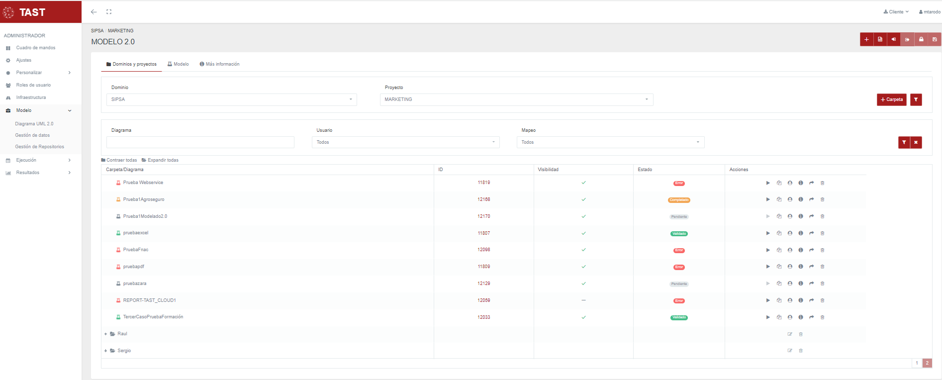Click the user icon for REPORT-TAST_CLOUD1 row
Screen dimensions: 942x380
790,300
